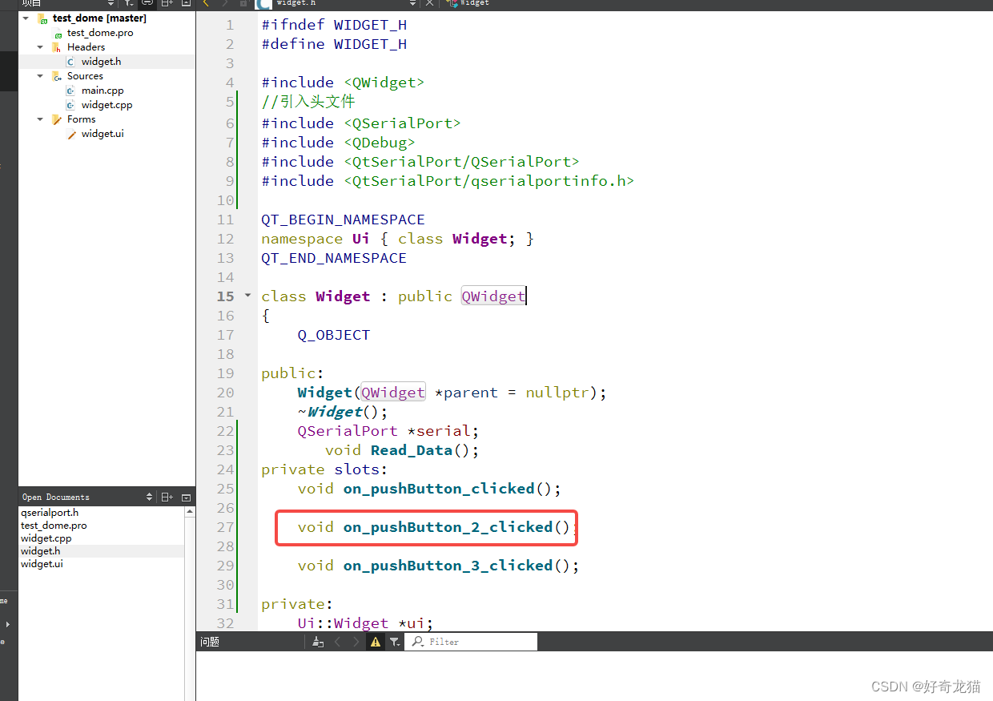Switch to widget.cpp in Open Documents
Viewport: 993px width, 701px height.
46,538
